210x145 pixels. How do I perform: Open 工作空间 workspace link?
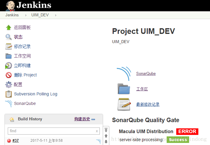coord(22,56)
